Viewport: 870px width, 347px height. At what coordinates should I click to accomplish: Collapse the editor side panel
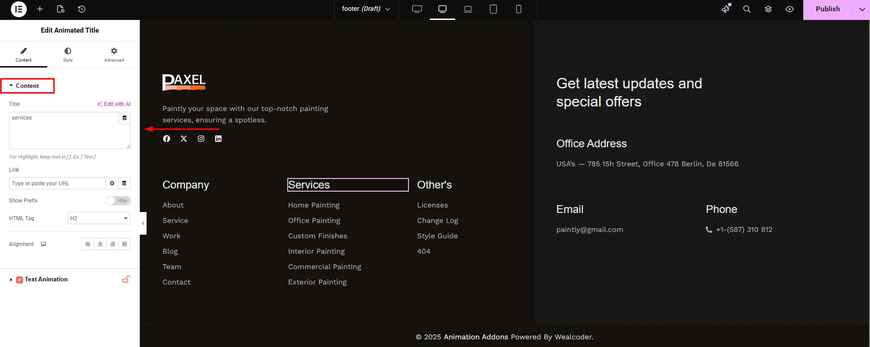143,223
